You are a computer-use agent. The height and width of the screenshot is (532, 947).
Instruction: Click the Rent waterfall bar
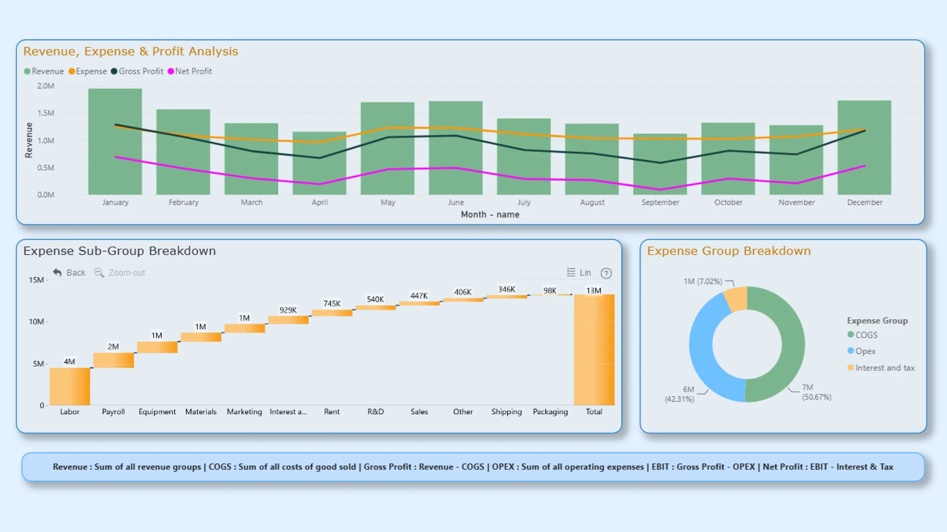pos(332,312)
